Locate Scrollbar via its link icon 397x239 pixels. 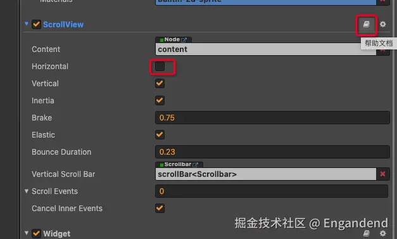(x=195, y=164)
